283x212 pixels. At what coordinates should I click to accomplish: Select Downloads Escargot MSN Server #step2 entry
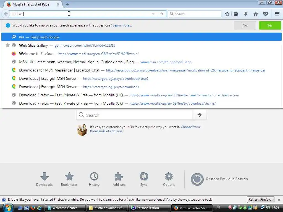click(141, 78)
